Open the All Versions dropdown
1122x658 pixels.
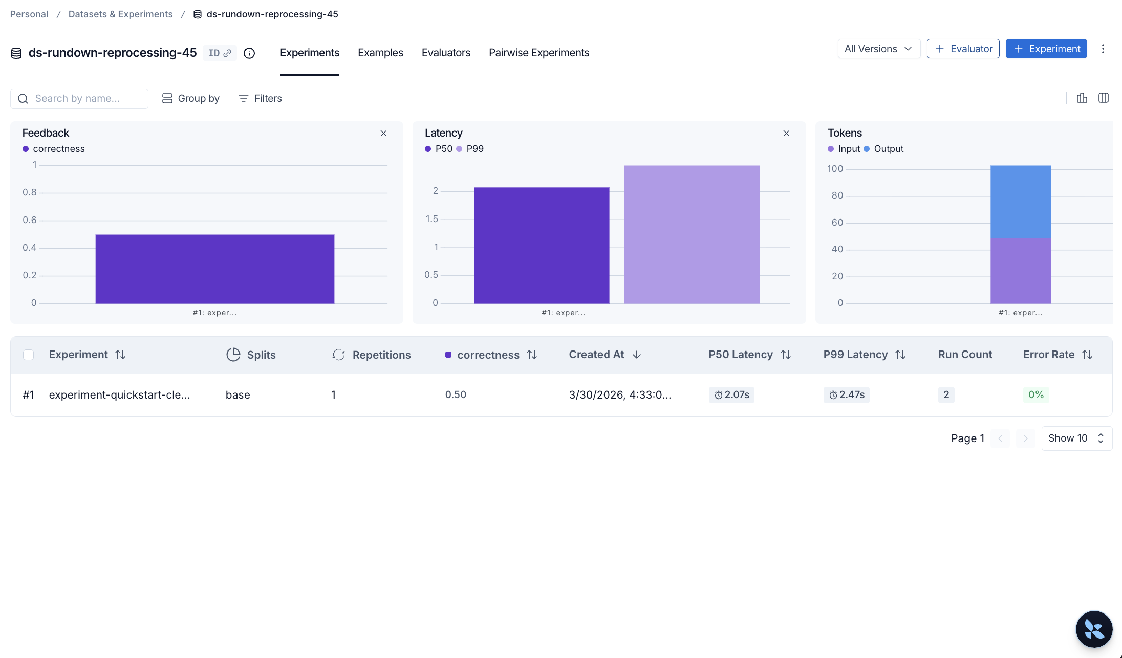pyautogui.click(x=878, y=49)
